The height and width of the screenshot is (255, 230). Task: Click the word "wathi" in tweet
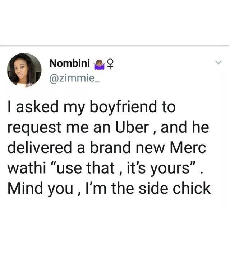[27, 168]
